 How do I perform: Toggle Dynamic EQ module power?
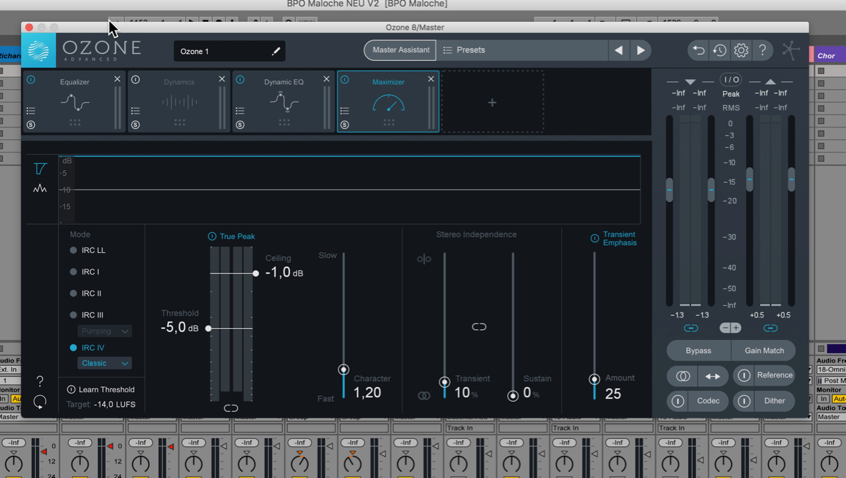(240, 79)
